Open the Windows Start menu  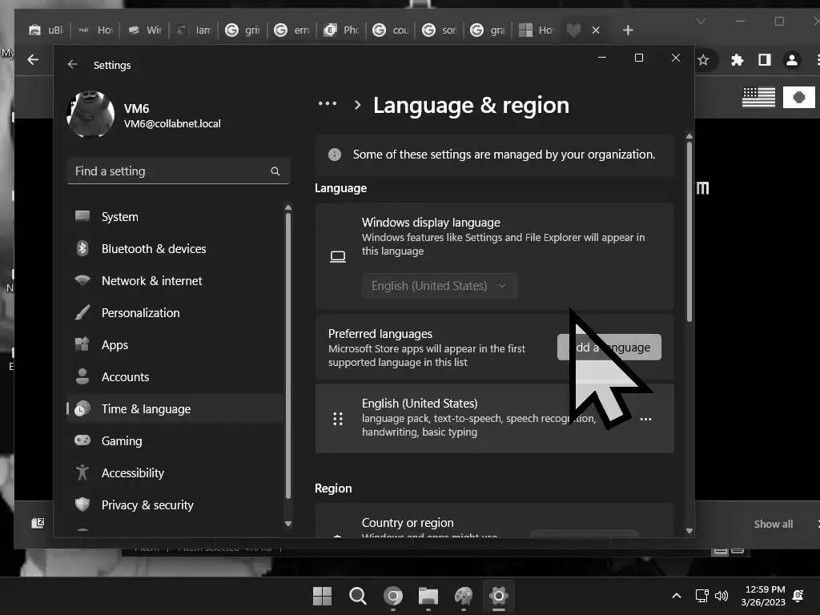point(322,596)
